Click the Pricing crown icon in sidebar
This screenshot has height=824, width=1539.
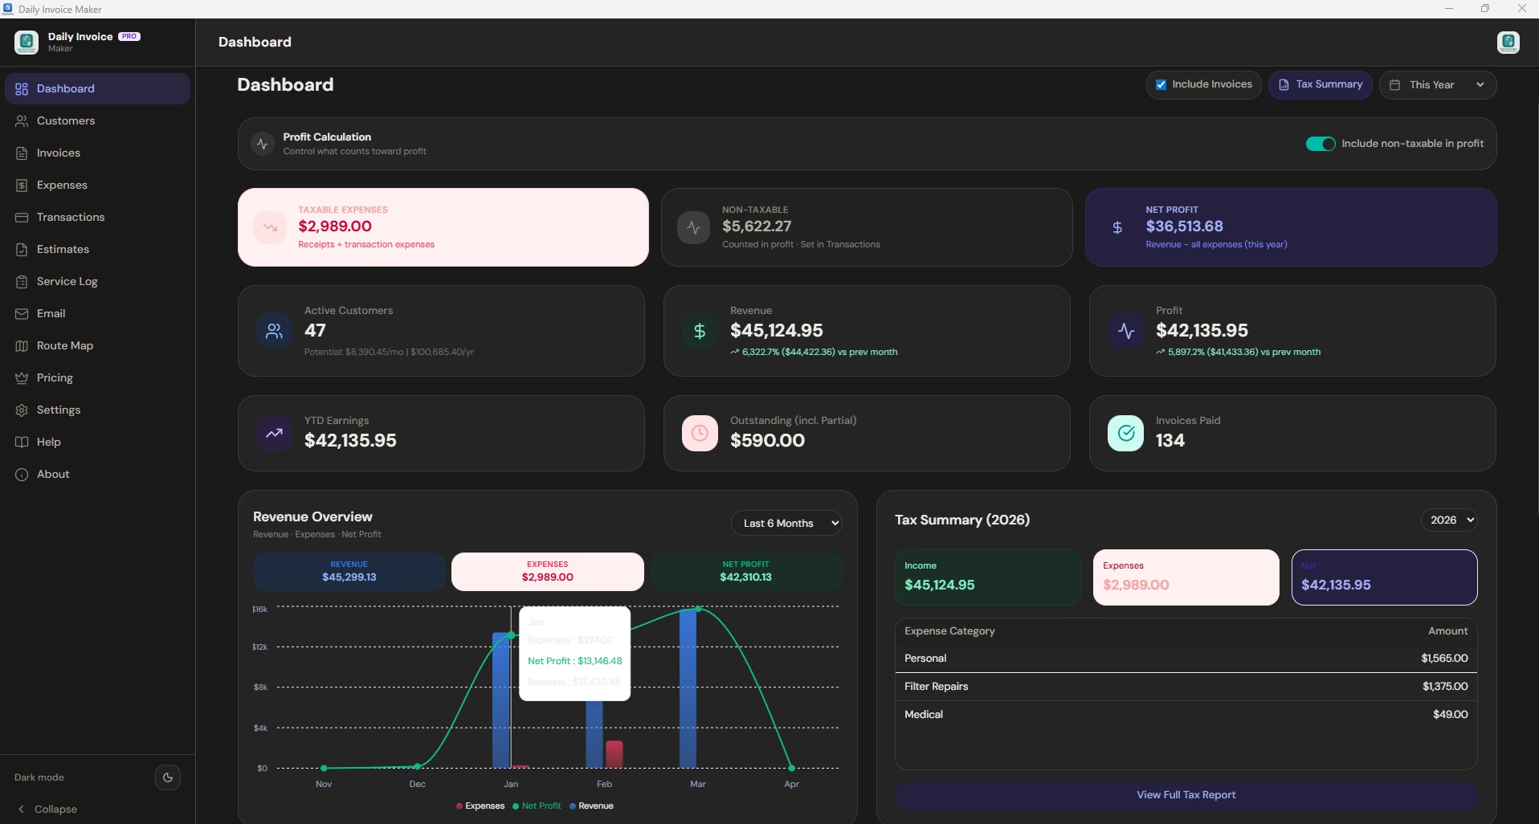[x=22, y=378]
